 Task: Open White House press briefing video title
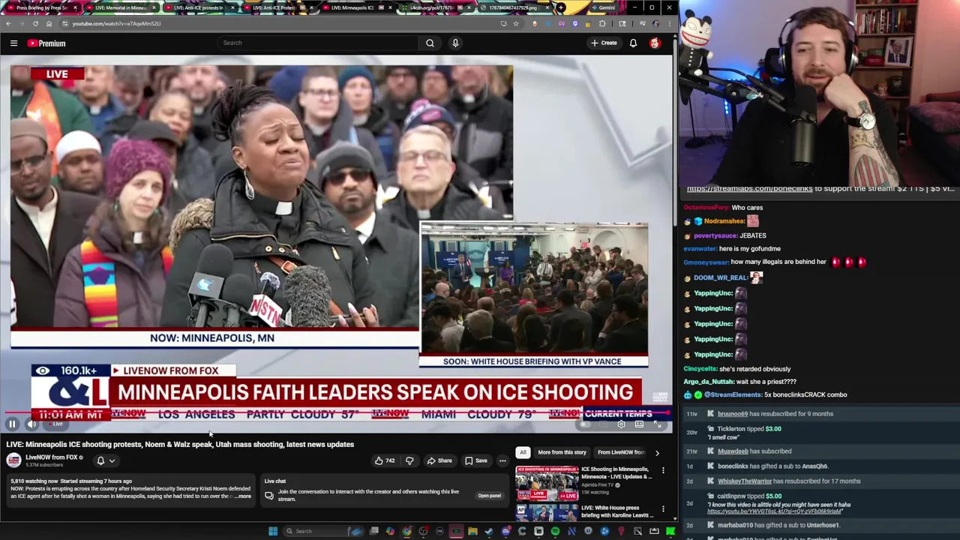coord(617,511)
